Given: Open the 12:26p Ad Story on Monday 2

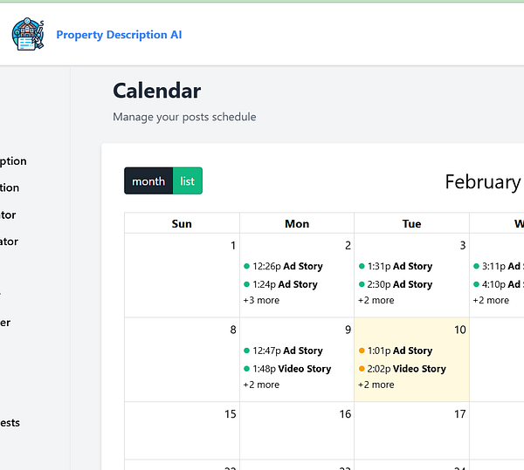Looking at the screenshot, I should tap(287, 266).
